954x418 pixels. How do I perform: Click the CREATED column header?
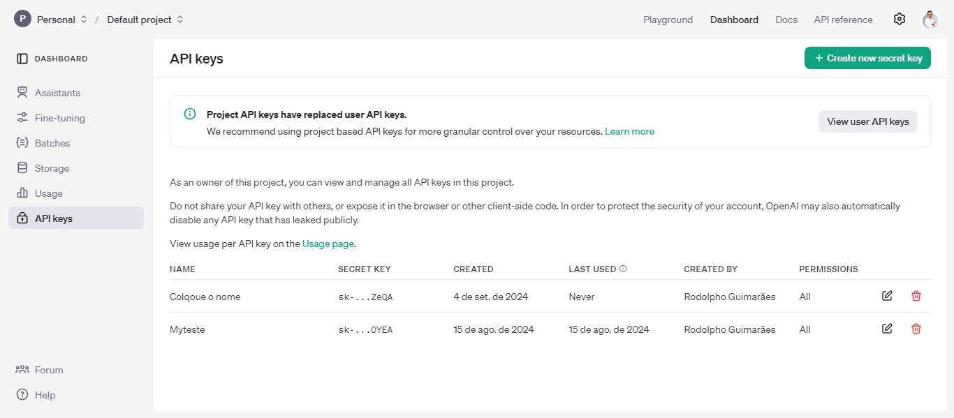pyautogui.click(x=474, y=269)
